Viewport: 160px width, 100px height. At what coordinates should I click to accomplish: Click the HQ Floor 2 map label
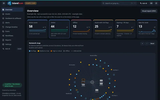[x=114, y=95]
